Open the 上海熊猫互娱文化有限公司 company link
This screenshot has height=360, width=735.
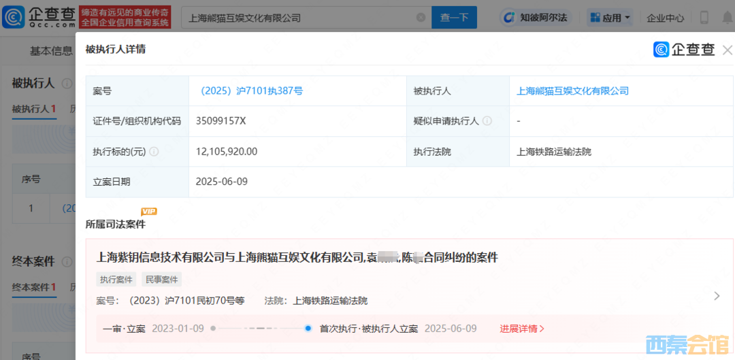572,91
